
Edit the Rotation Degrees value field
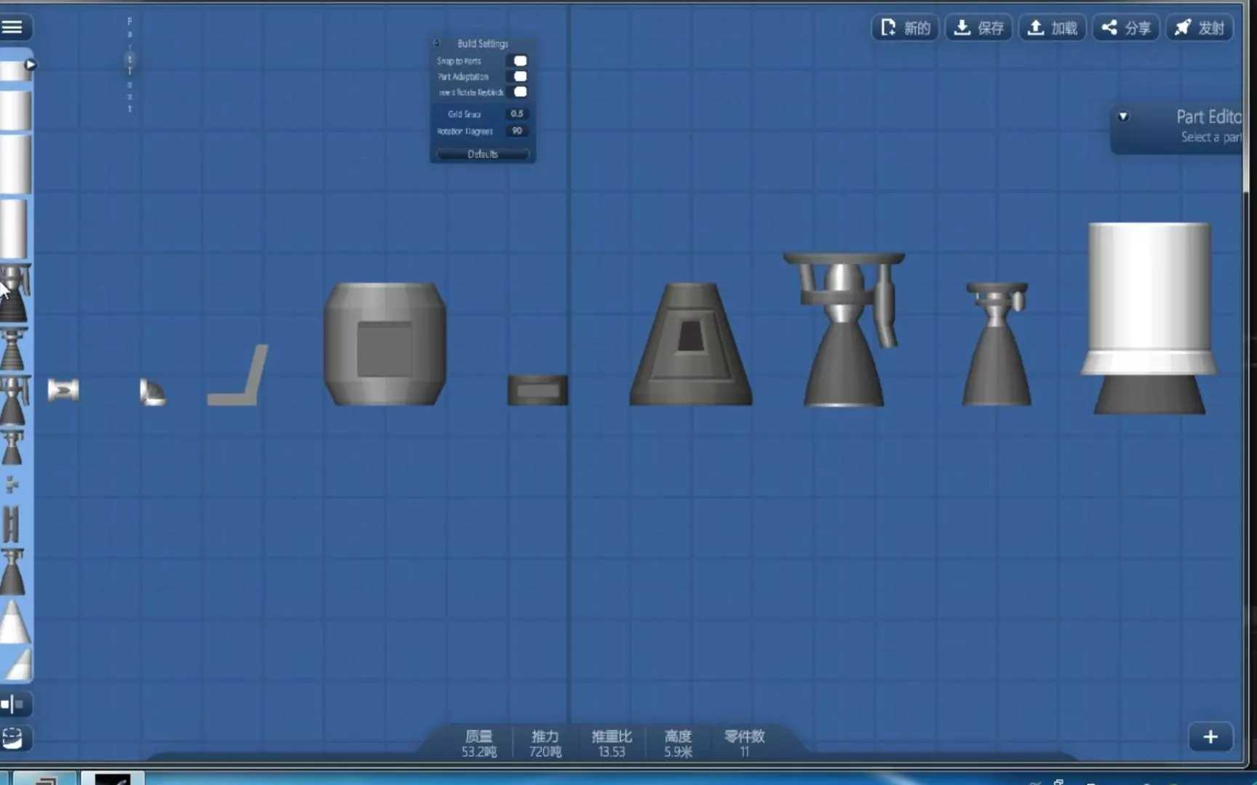pos(517,131)
